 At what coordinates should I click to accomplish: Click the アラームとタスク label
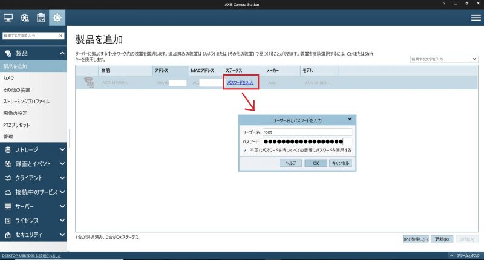tap(468, 256)
